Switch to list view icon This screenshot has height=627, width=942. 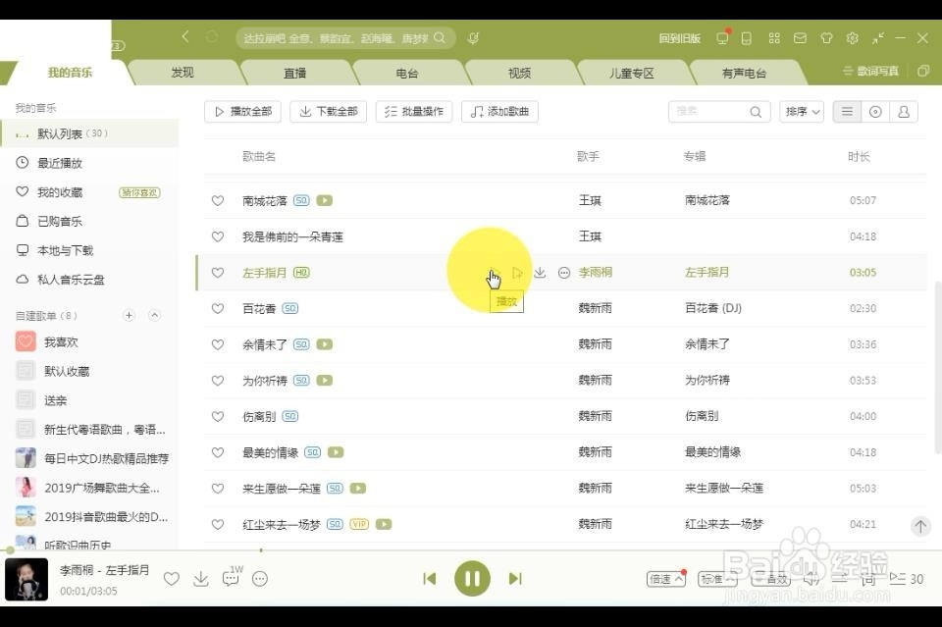click(x=847, y=112)
